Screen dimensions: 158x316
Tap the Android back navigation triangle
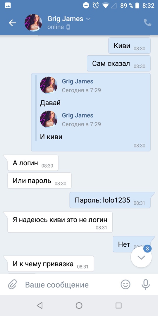39,305
